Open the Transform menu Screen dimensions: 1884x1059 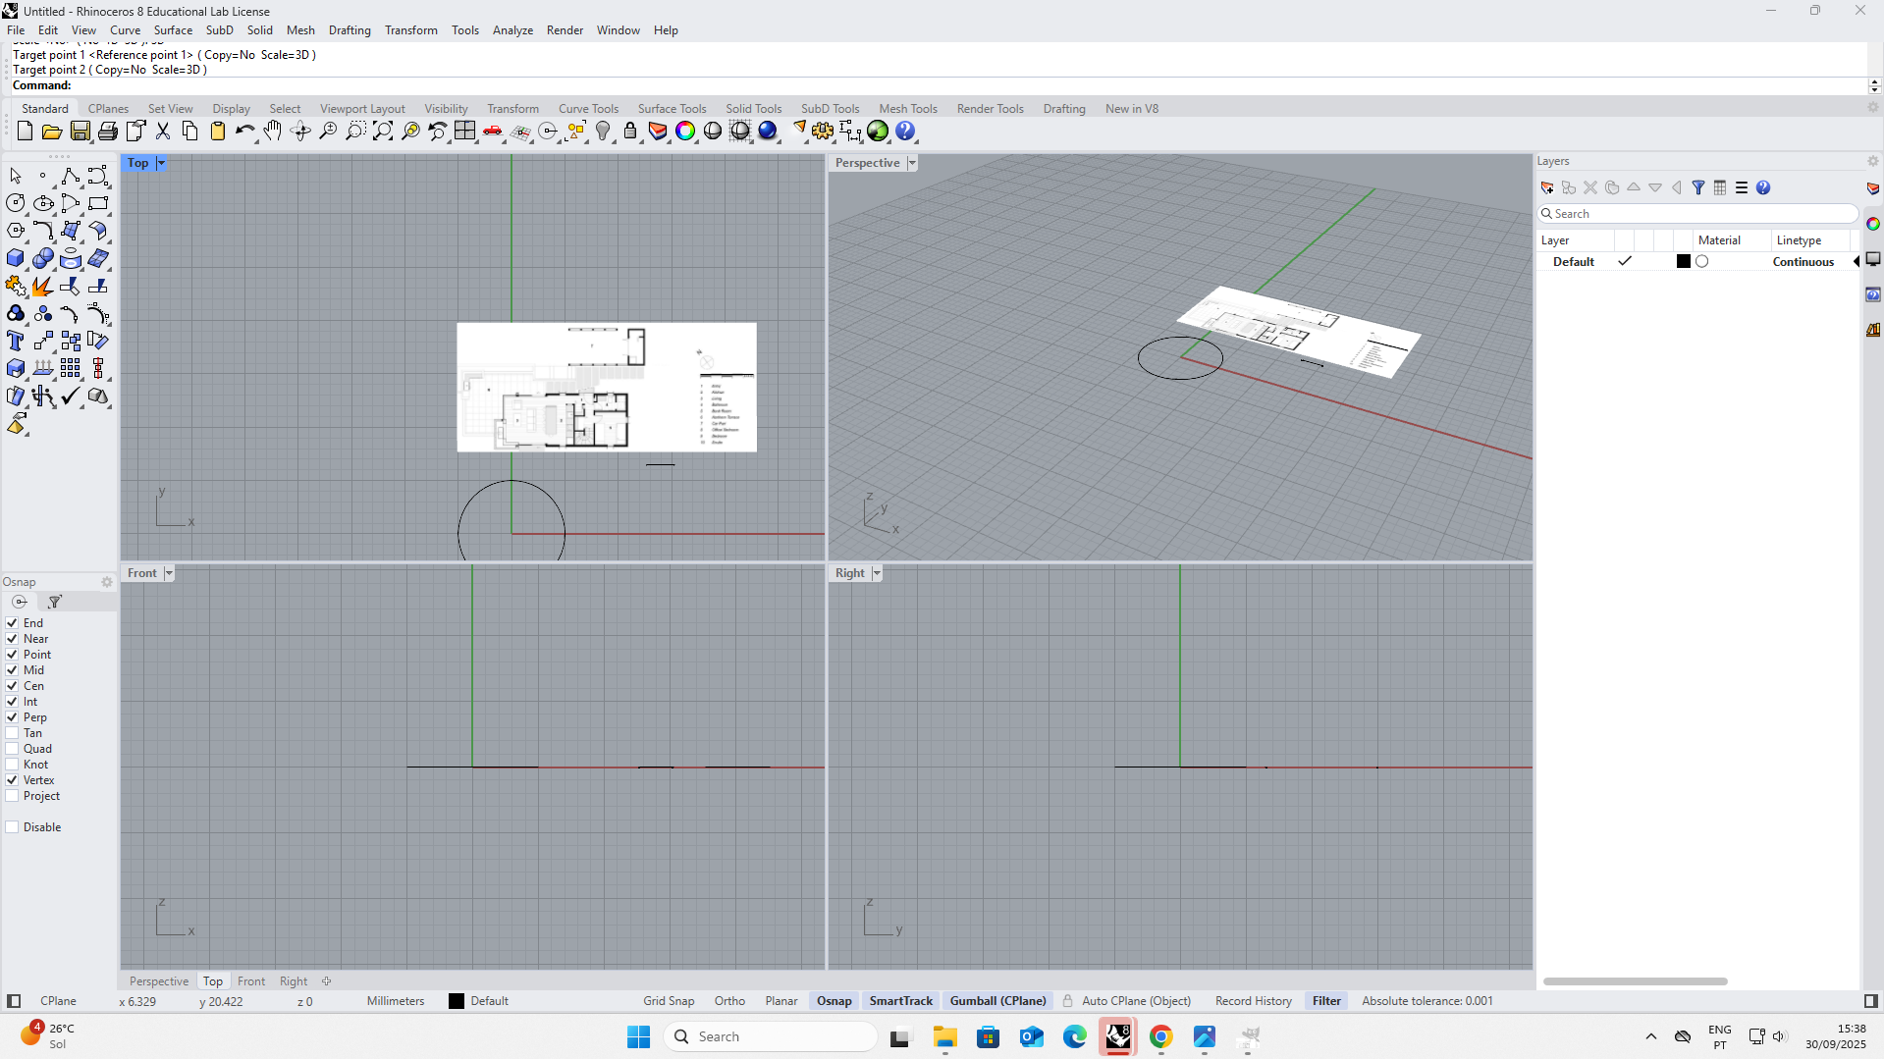(x=411, y=30)
